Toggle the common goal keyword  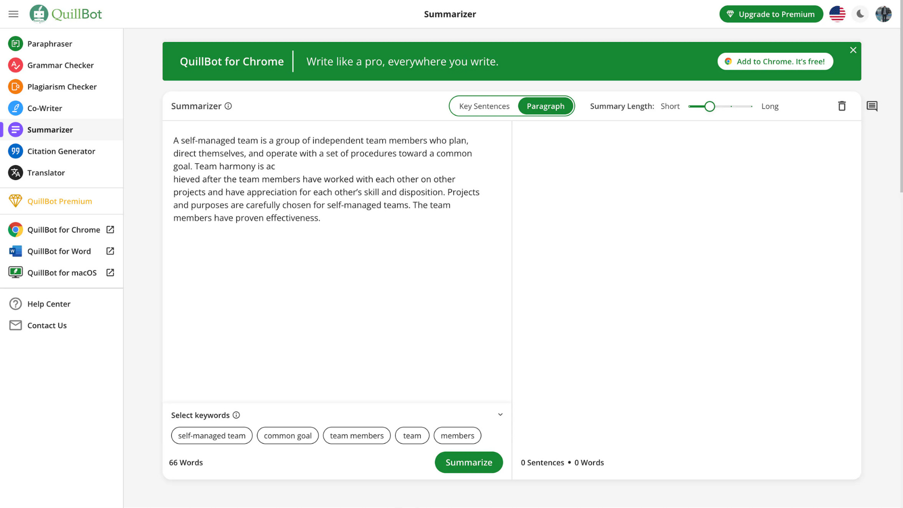(287, 436)
